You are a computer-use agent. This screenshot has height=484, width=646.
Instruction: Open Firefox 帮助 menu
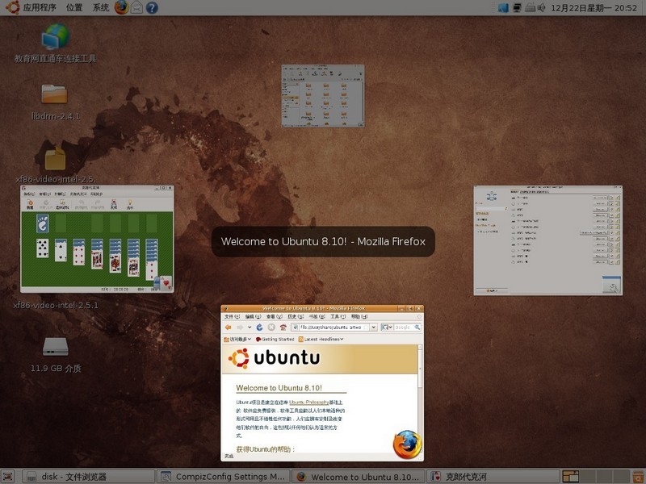click(359, 316)
